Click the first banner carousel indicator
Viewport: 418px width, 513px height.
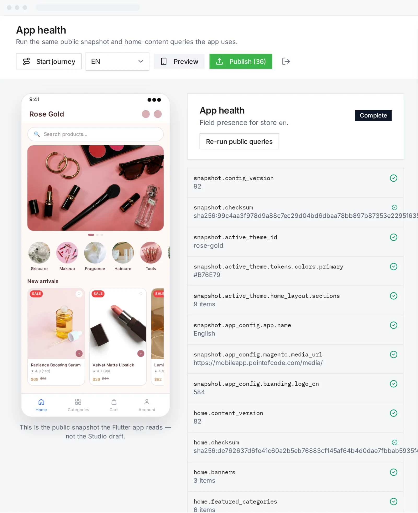point(91,235)
